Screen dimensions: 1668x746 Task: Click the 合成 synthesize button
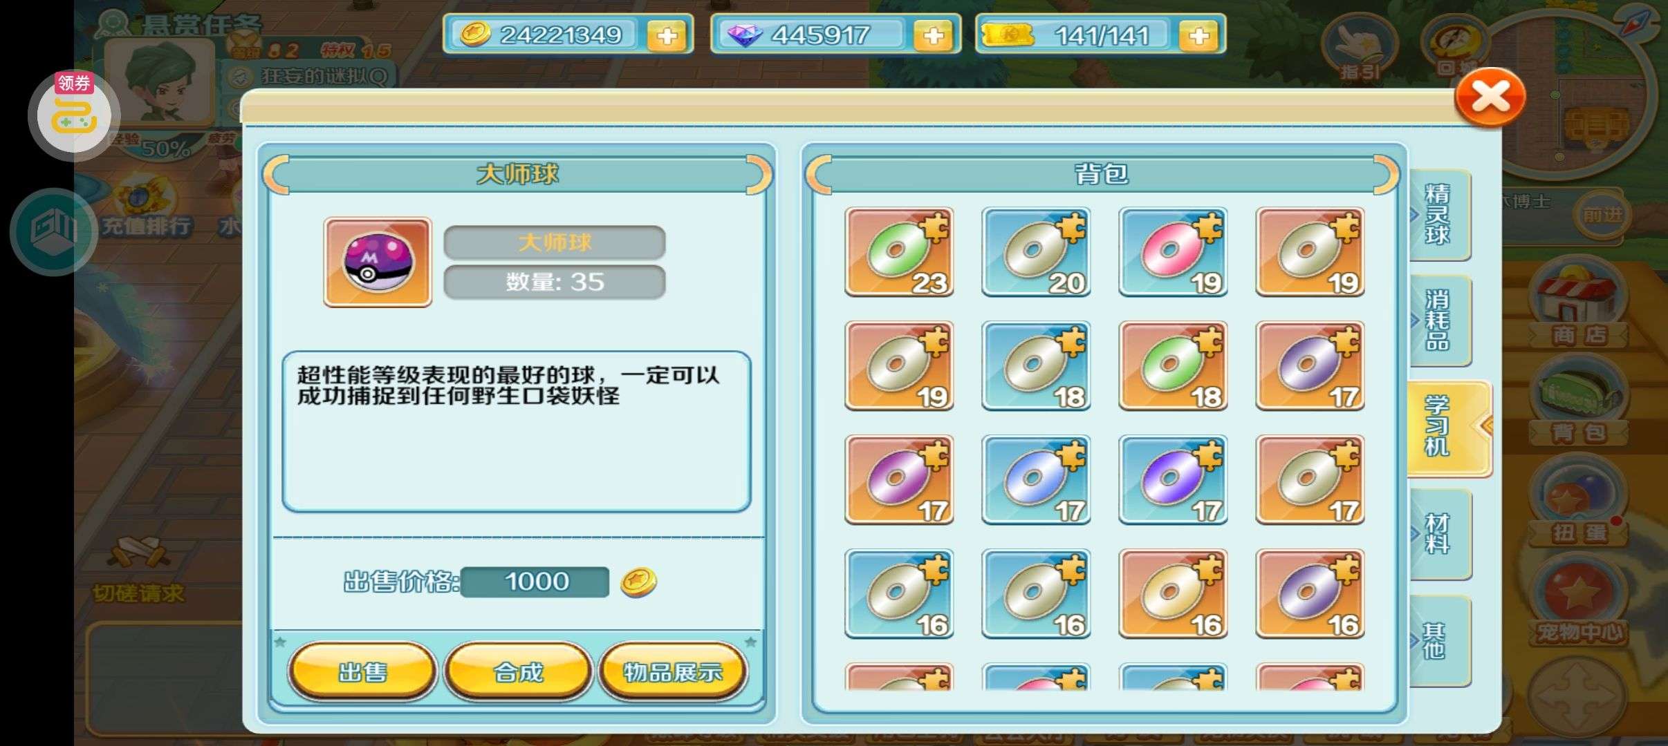[518, 672]
